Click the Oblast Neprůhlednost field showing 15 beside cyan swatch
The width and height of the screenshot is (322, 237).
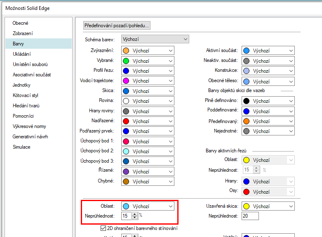[127, 216]
